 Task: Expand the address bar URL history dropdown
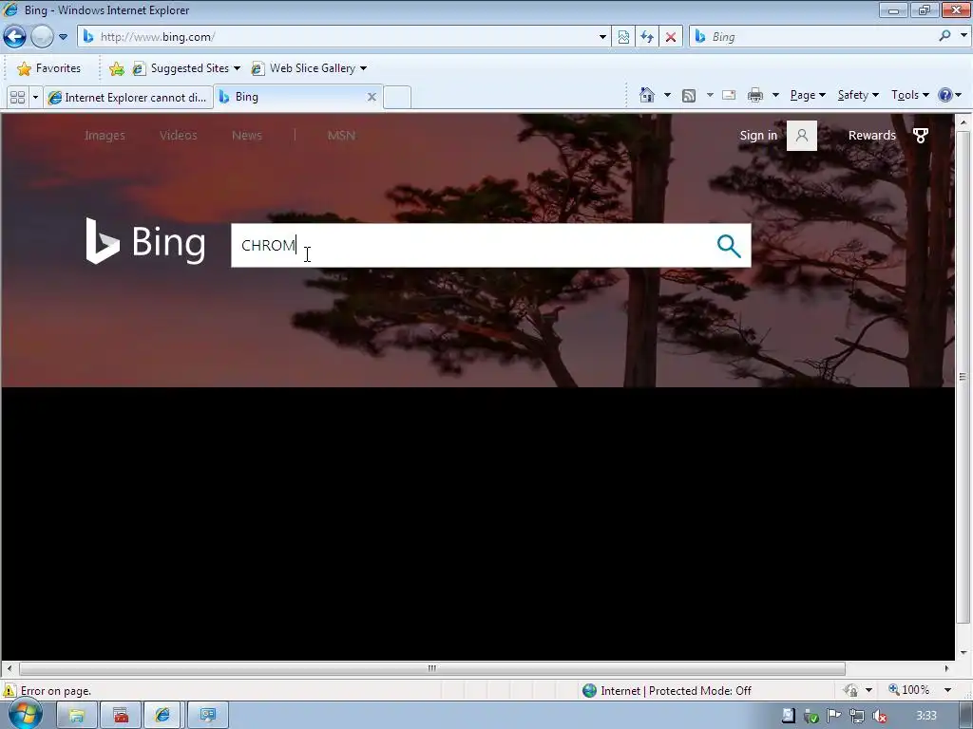[x=602, y=37]
